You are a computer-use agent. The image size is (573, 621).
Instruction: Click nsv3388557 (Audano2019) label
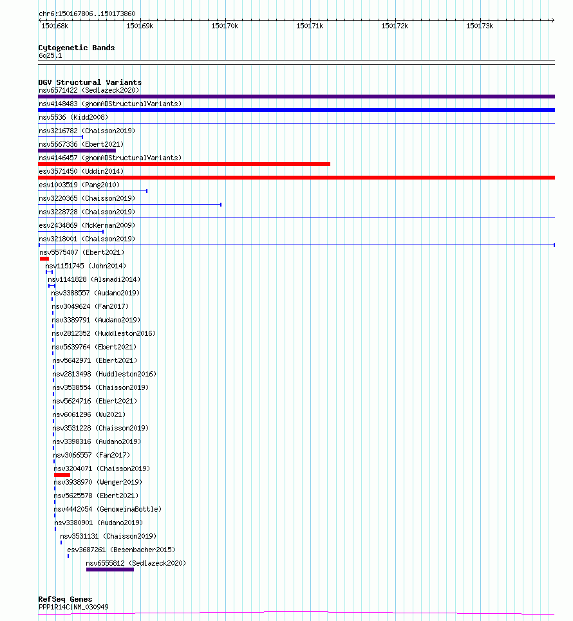tap(95, 293)
